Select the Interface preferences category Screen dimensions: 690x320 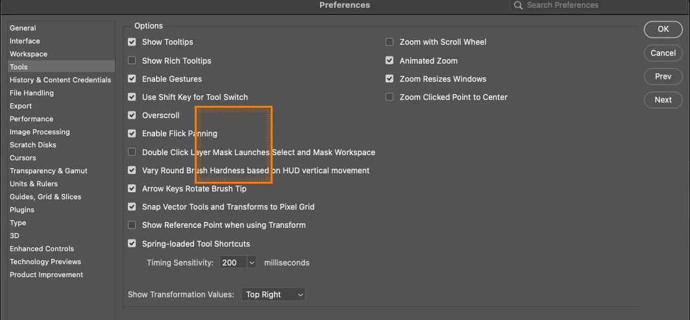pos(25,41)
